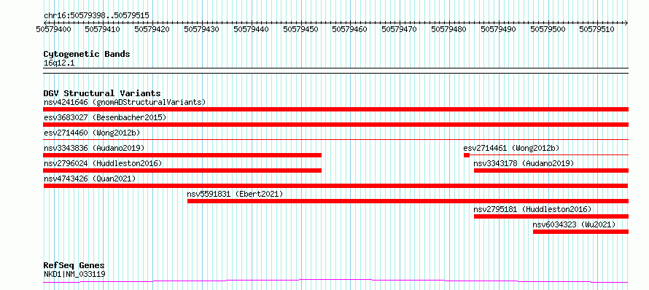Click the nsv6034323 Wu2021 variant bar
Viewport: 649px width, 290px height.
click(580, 232)
